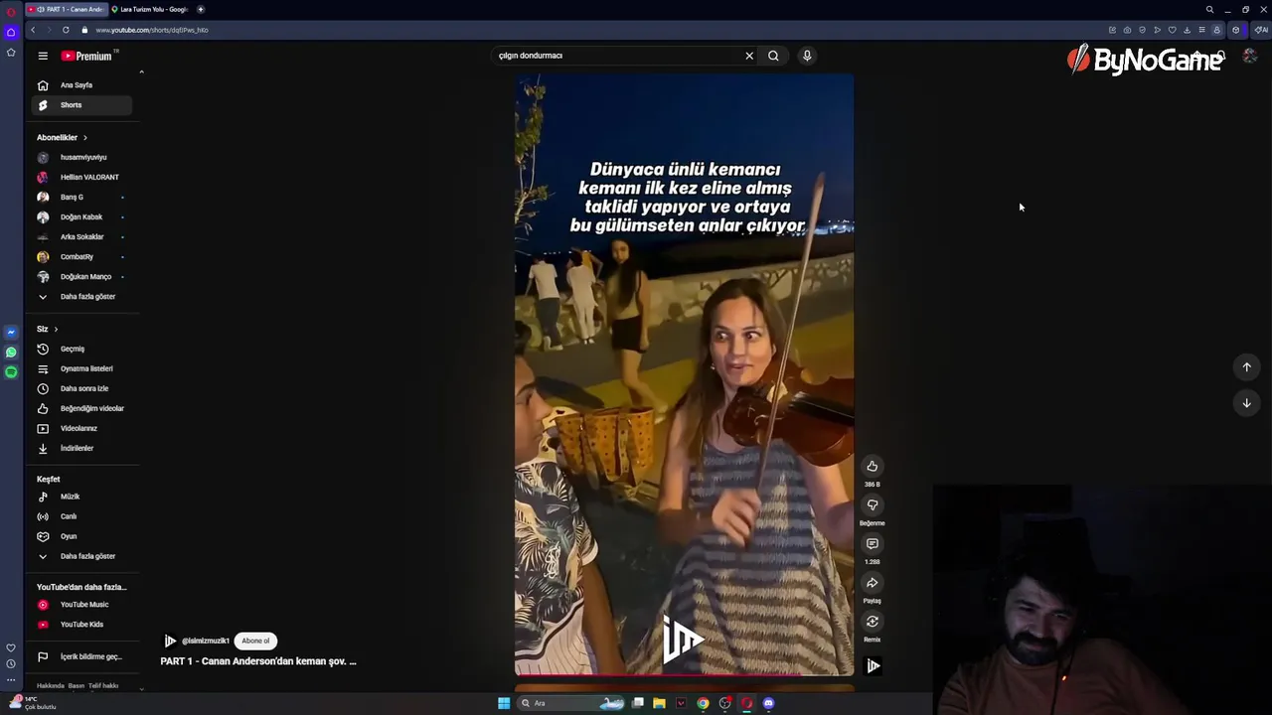Viewport: 1272px width, 715px height.
Task: Expand subscriptions with Daha fazla göster
Action: (x=80, y=296)
